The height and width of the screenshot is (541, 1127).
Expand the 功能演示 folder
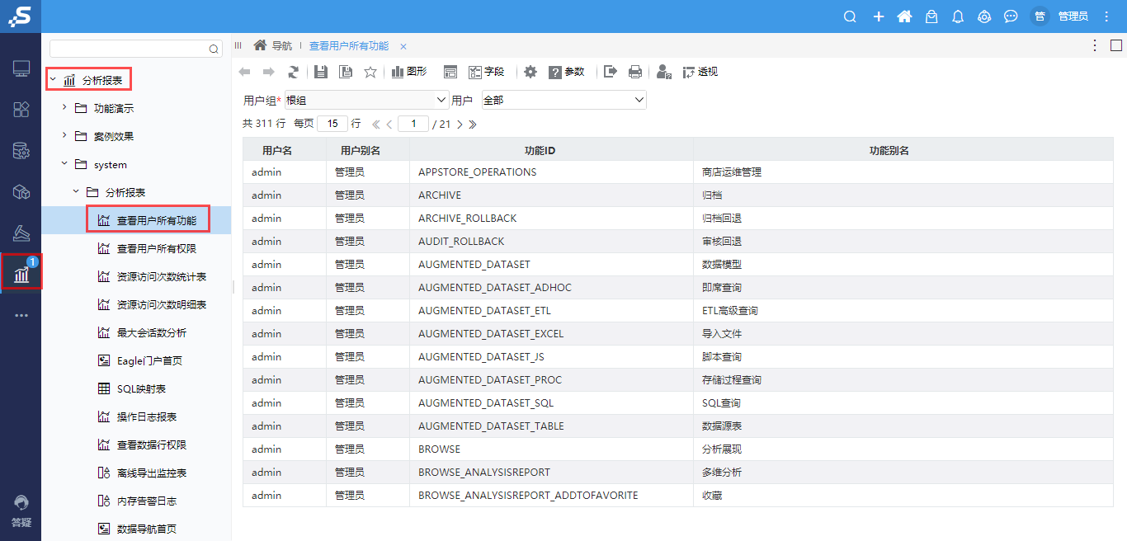[x=64, y=108]
